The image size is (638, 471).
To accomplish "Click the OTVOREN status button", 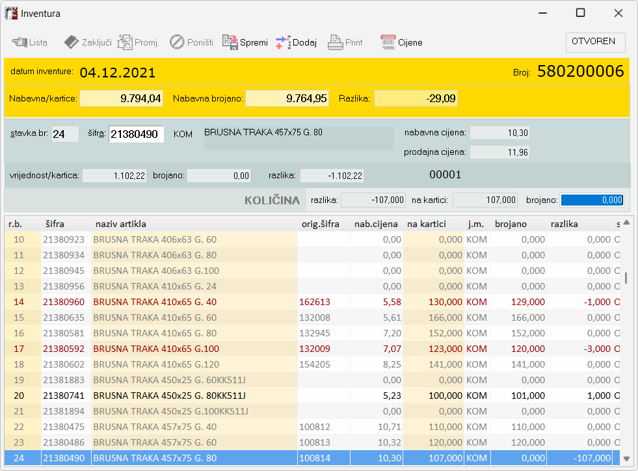I will 595,42.
